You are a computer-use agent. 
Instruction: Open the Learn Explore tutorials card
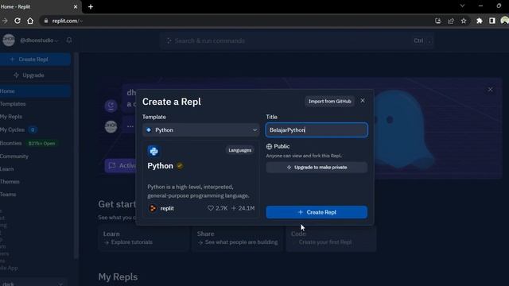click(143, 238)
